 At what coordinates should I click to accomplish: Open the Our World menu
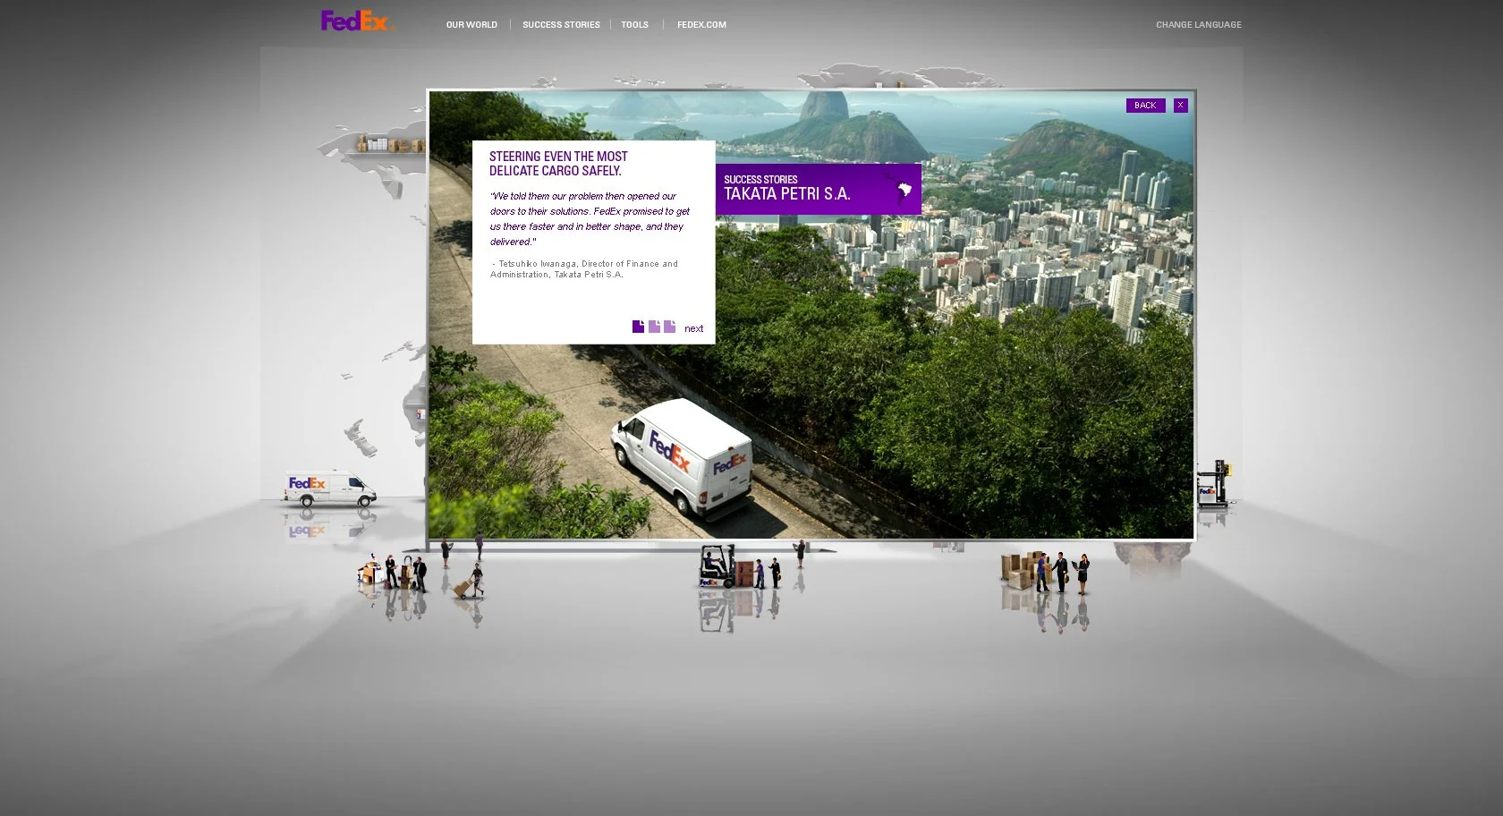pyautogui.click(x=471, y=25)
